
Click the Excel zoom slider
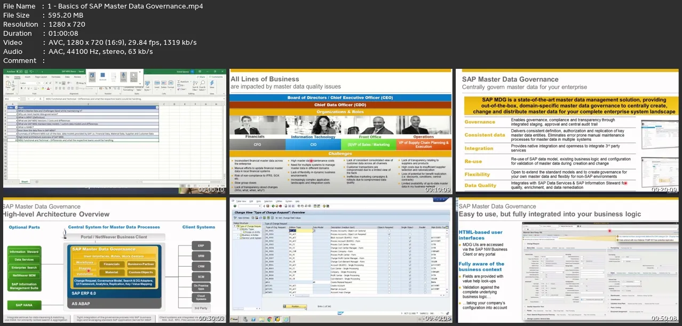coord(209,186)
